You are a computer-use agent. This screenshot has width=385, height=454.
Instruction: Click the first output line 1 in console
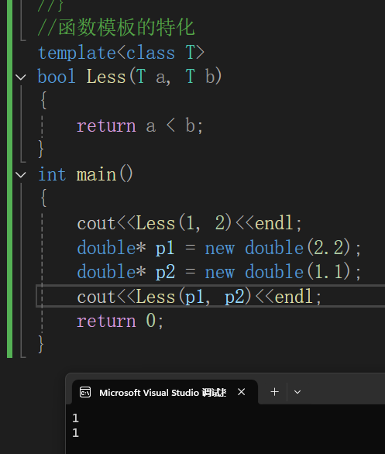pos(76,418)
